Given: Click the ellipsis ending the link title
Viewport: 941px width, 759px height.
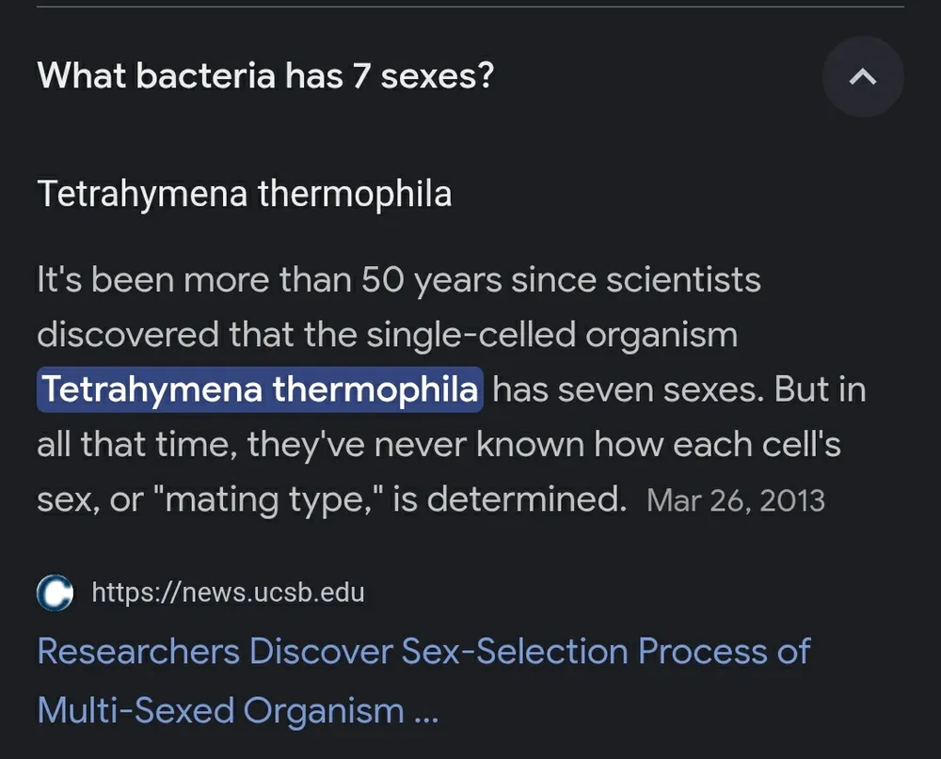Looking at the screenshot, I should 425,711.
